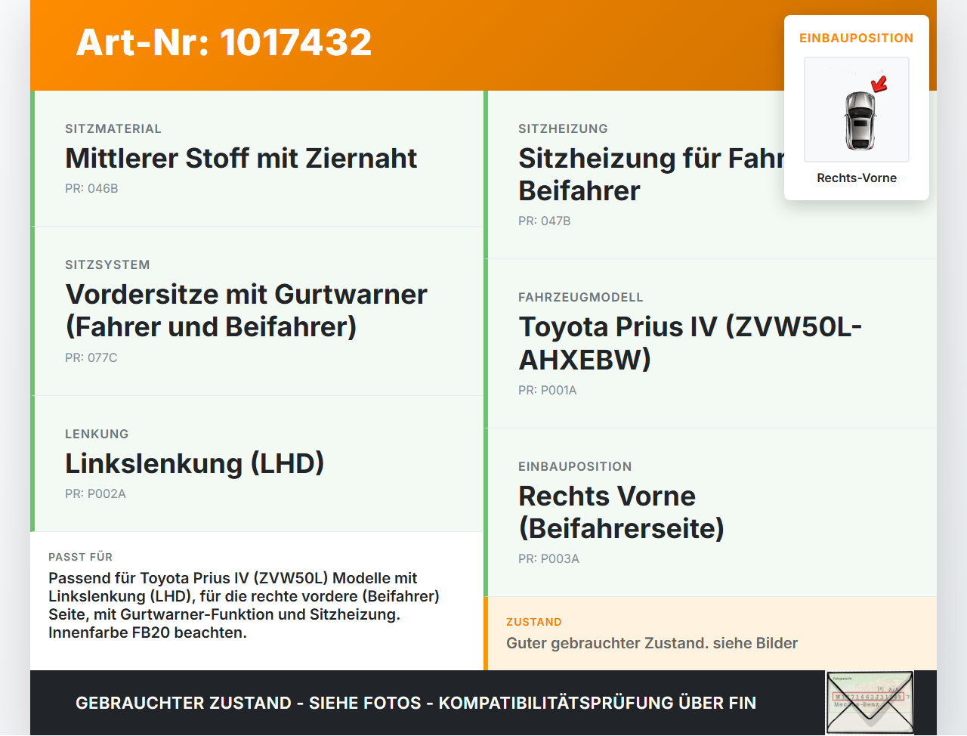Click the 'SITZMATERIAL' label
This screenshot has height=736, width=967.
(113, 128)
